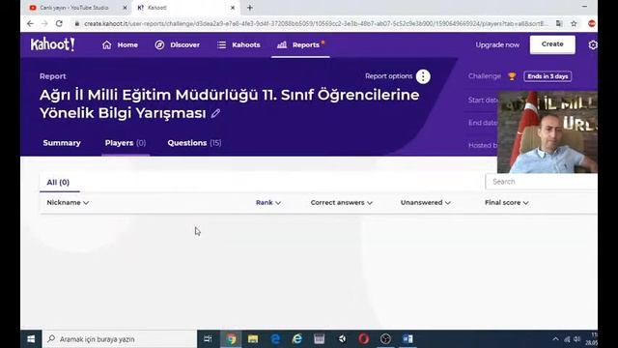Select the All (0) filter tab
618x348 pixels.
[x=58, y=183]
